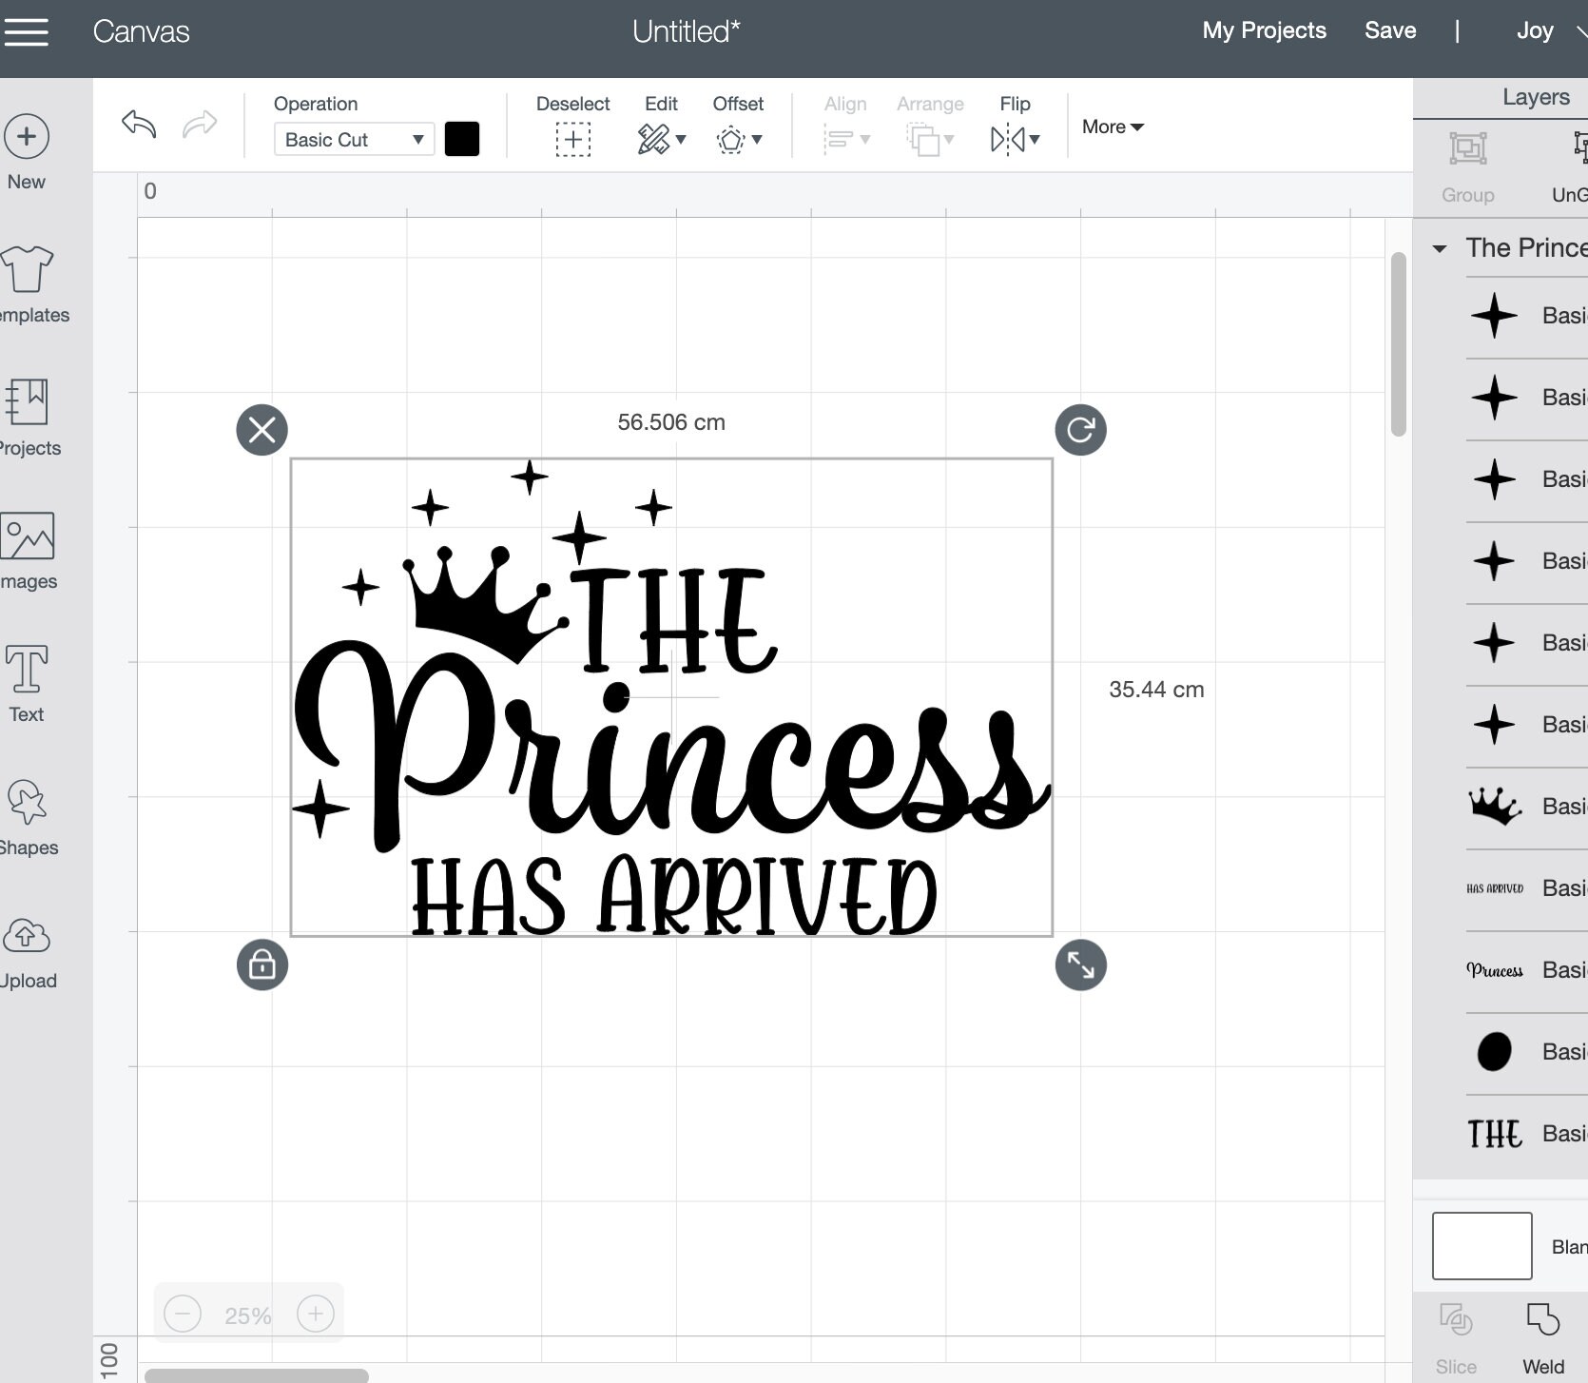Click the Slice icon
The width and height of the screenshot is (1588, 1383).
[x=1456, y=1320]
